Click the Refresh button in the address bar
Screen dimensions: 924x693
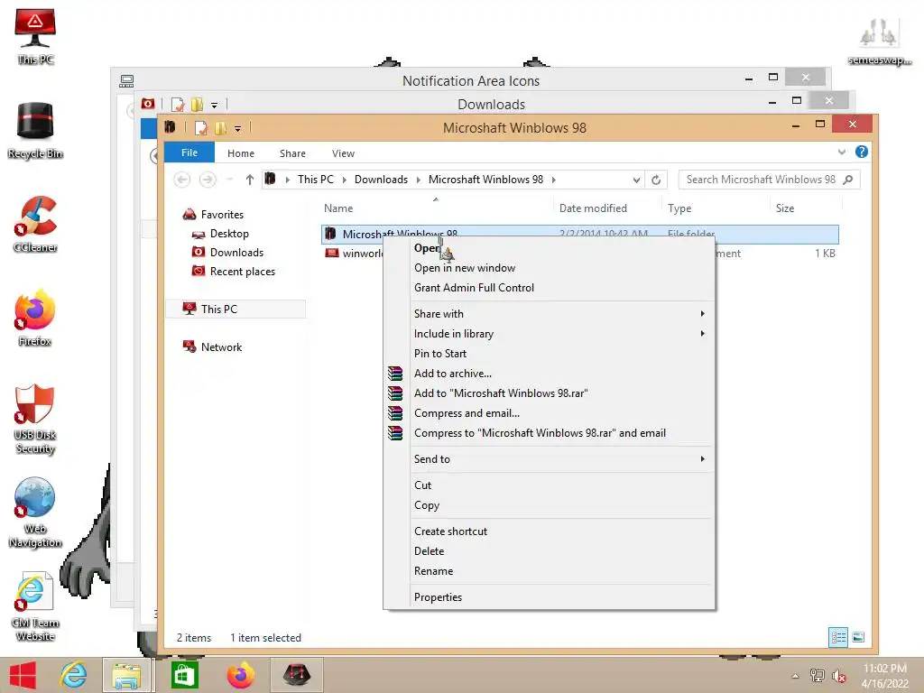click(x=656, y=180)
